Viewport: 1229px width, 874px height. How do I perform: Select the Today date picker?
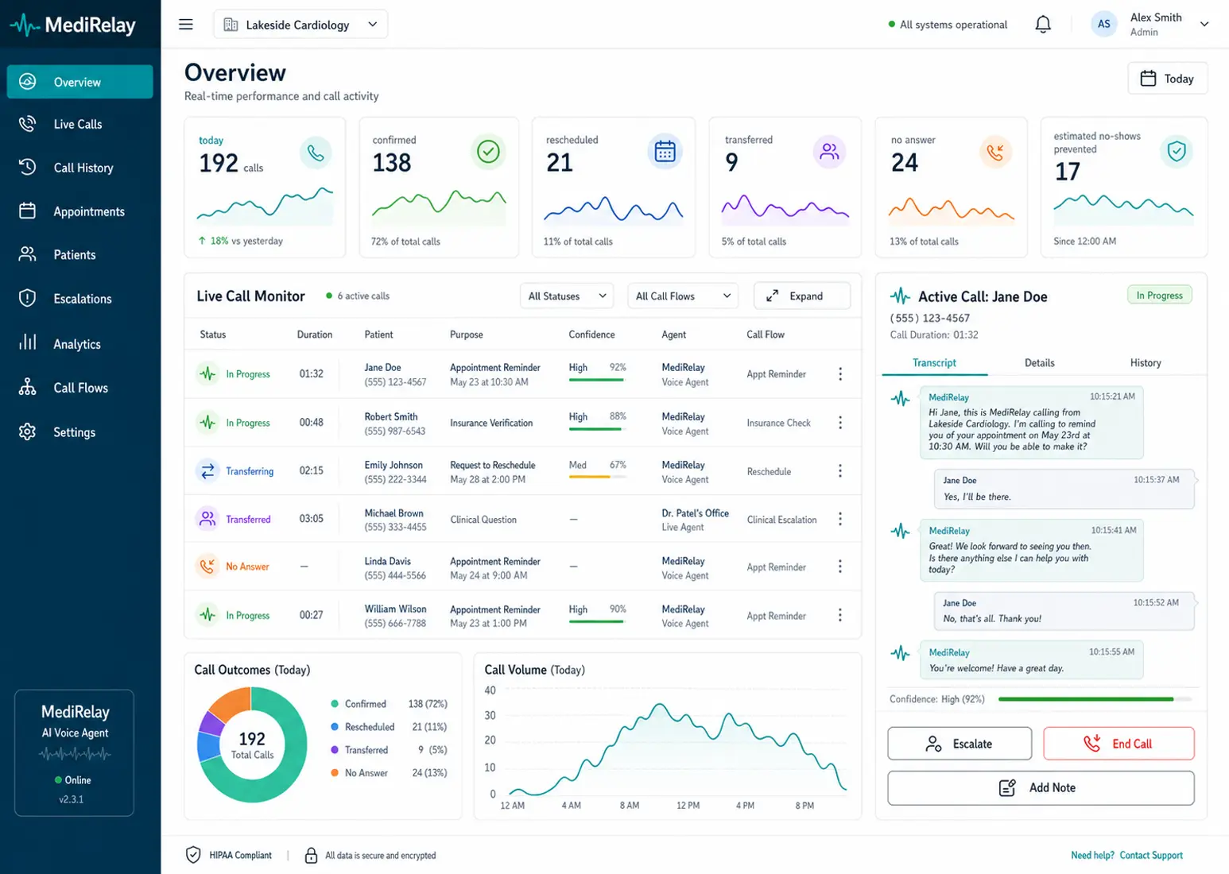point(1167,79)
